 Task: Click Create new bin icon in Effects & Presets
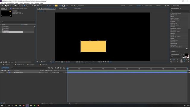(x=187, y=49)
